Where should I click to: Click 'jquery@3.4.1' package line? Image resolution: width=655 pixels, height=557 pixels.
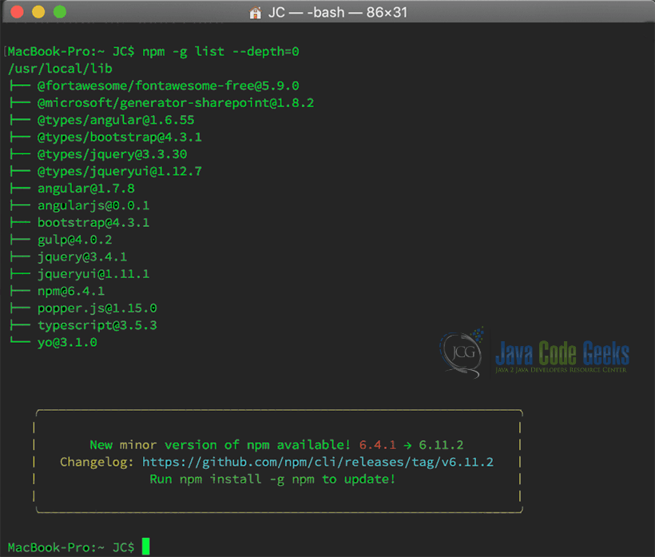click(x=82, y=257)
